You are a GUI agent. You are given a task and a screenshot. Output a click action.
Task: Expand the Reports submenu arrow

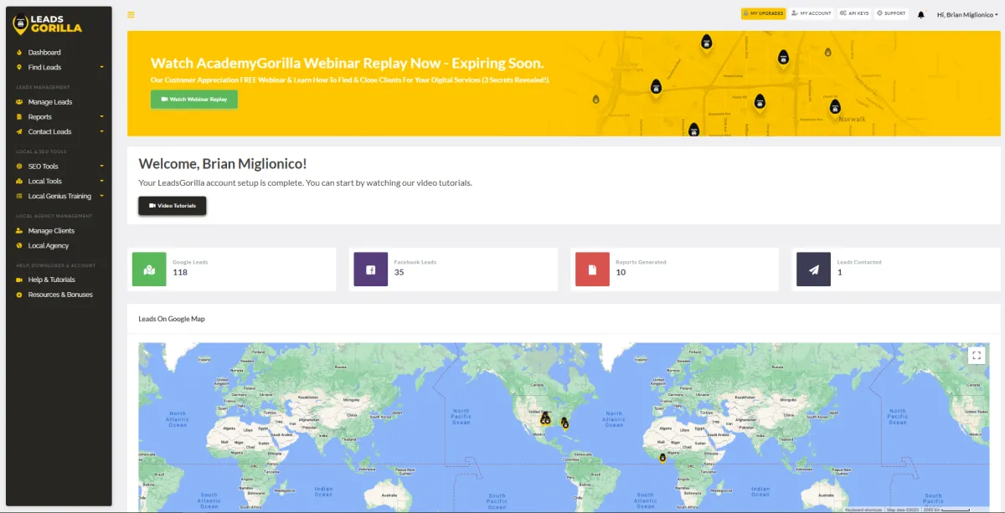102,117
